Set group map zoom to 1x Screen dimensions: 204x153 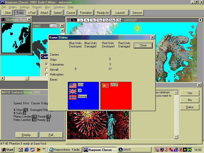pyautogui.click(x=74, y=20)
